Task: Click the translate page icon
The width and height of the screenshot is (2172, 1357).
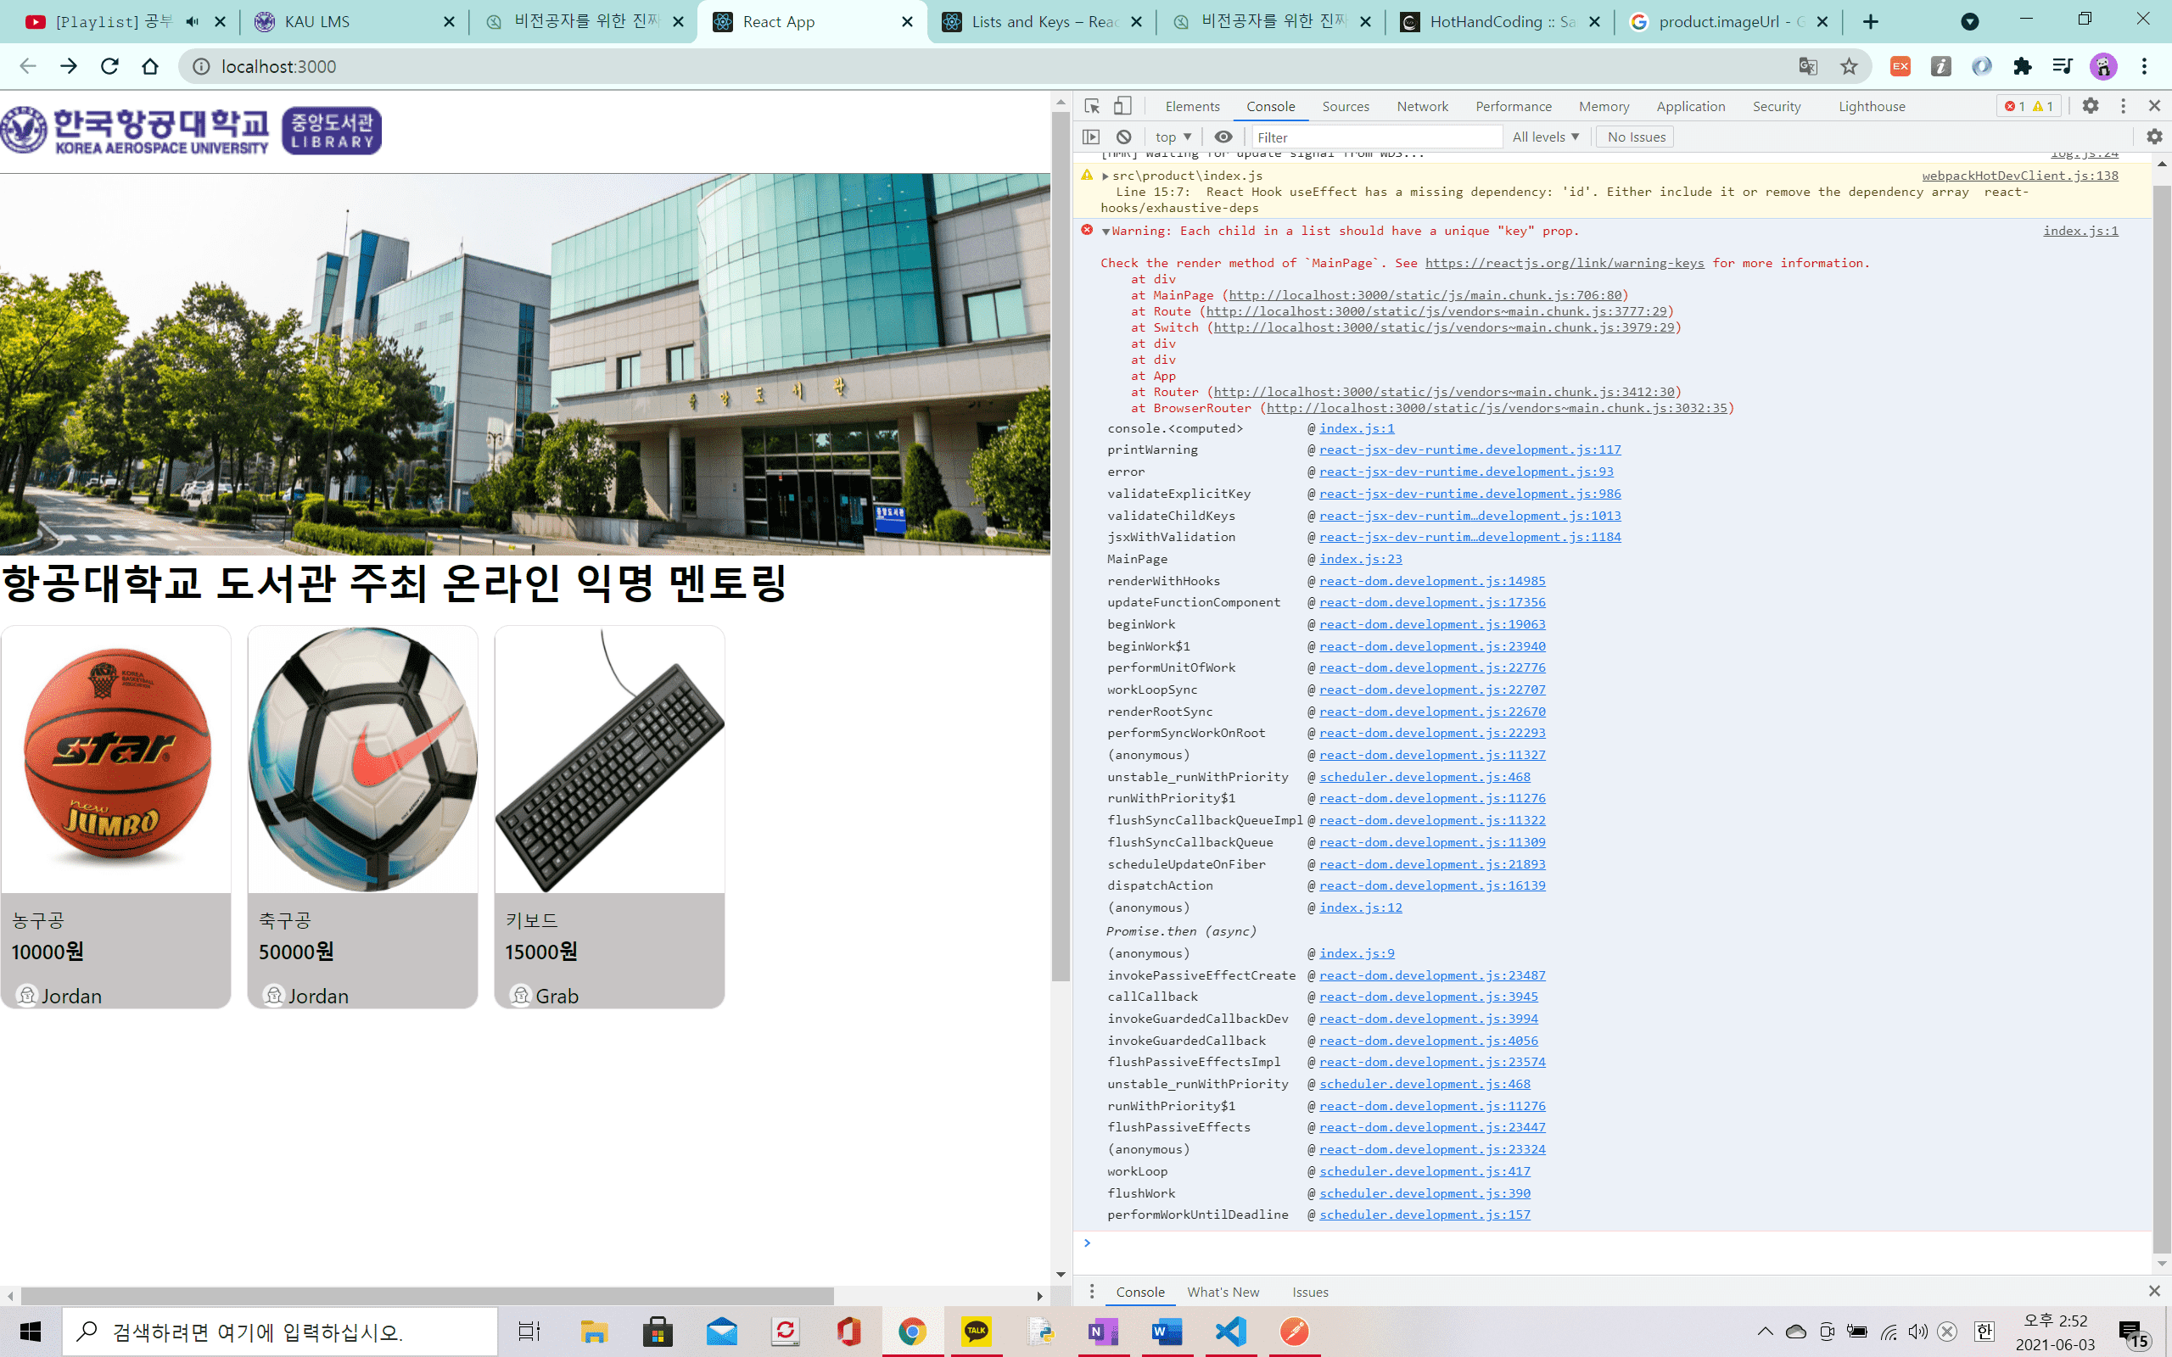Action: pos(1808,66)
